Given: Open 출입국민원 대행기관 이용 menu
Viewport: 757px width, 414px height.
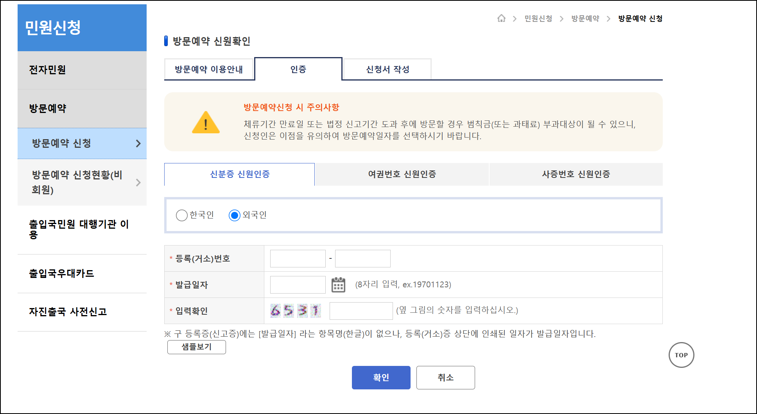Looking at the screenshot, I should point(82,230).
